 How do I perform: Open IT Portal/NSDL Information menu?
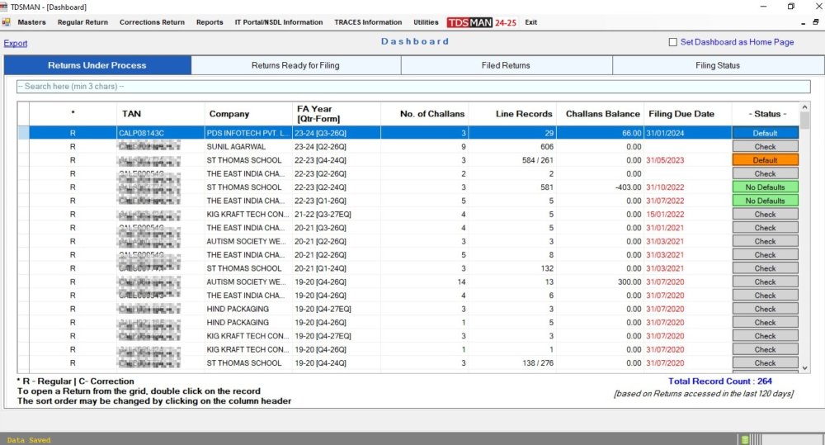click(279, 22)
